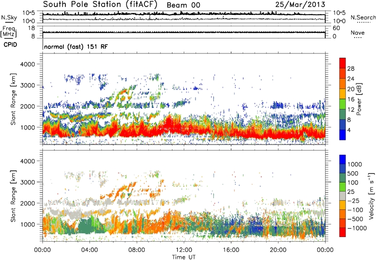Image resolution: width=376 pixels, height=260 pixels.
Task: Click the '-100' velocity colorbar value
Action: pos(355,210)
